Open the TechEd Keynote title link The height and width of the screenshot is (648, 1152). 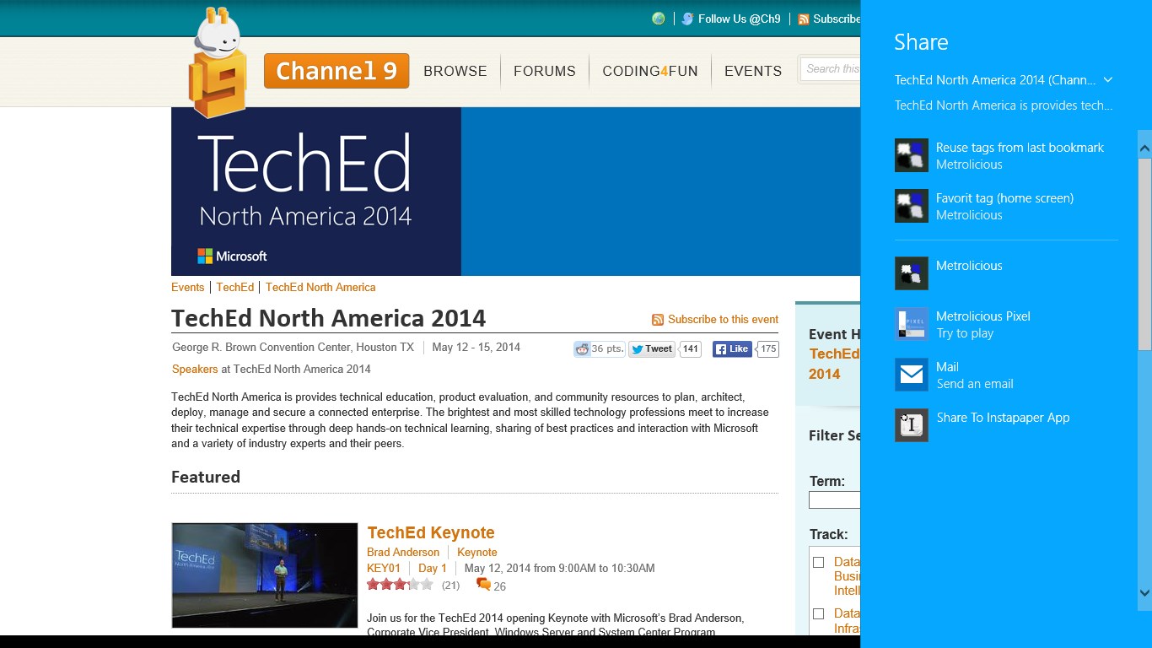[x=431, y=532]
